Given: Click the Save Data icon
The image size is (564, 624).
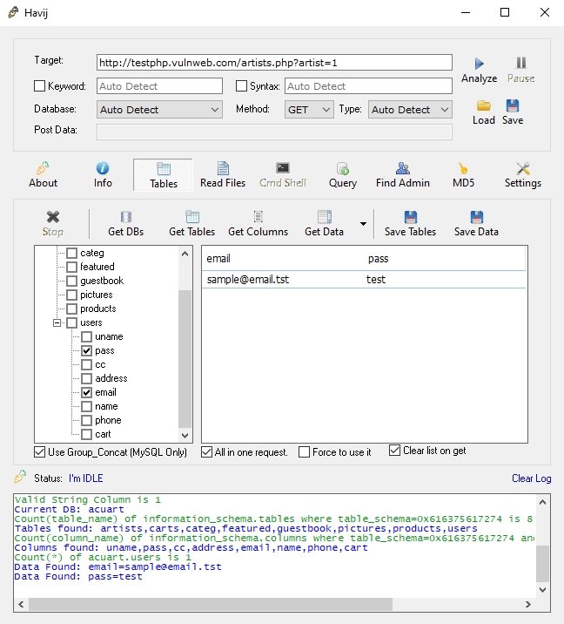Looking at the screenshot, I should point(477,217).
